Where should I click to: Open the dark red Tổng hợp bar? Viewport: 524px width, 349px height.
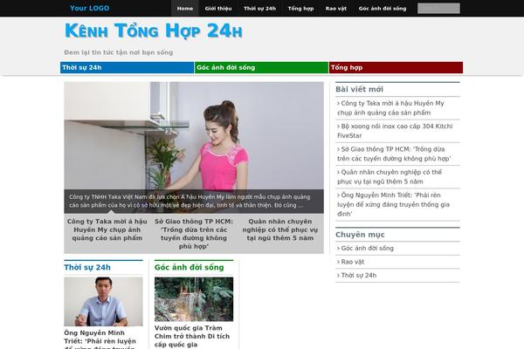coord(396,67)
